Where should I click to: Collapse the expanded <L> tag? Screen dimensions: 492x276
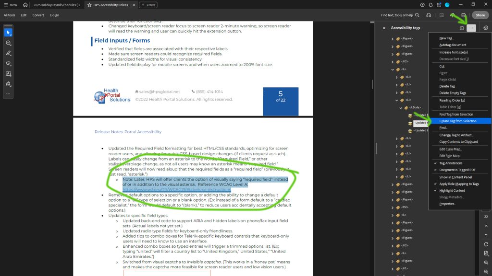tap(393, 69)
